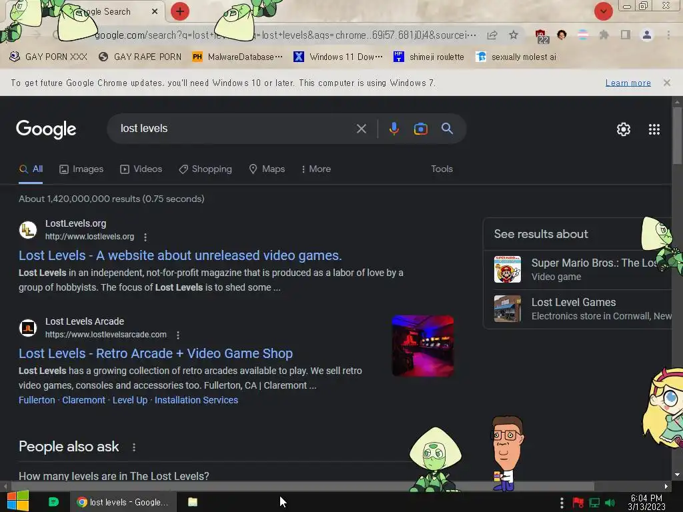This screenshot has height=512, width=683.
Task: Open the shimeji roulette bookmark
Action: tap(429, 57)
